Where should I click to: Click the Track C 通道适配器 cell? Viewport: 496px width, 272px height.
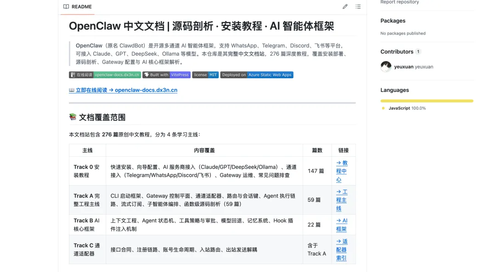[x=88, y=249]
